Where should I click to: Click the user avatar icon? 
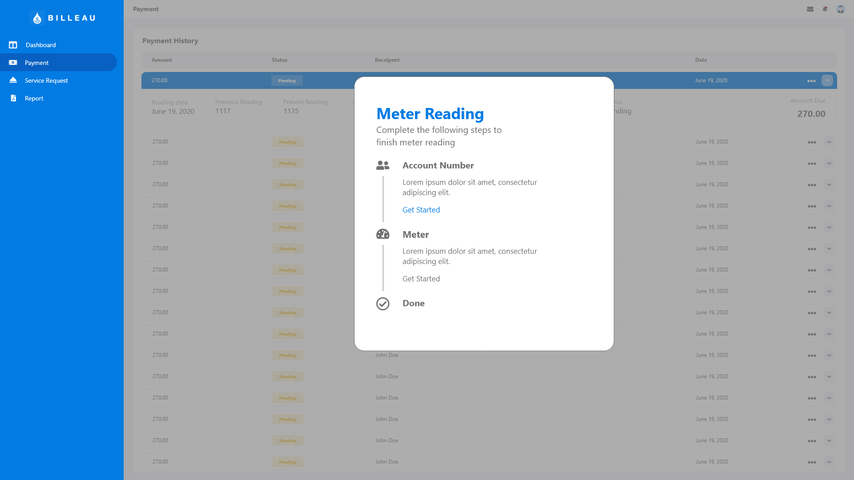[x=840, y=9]
